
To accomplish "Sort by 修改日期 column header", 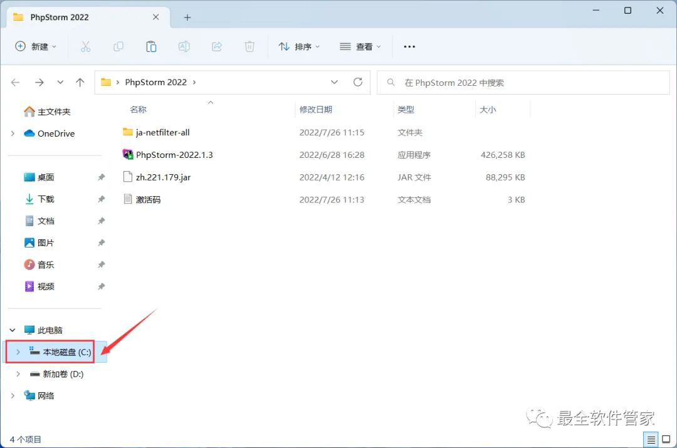I will pyautogui.click(x=315, y=110).
